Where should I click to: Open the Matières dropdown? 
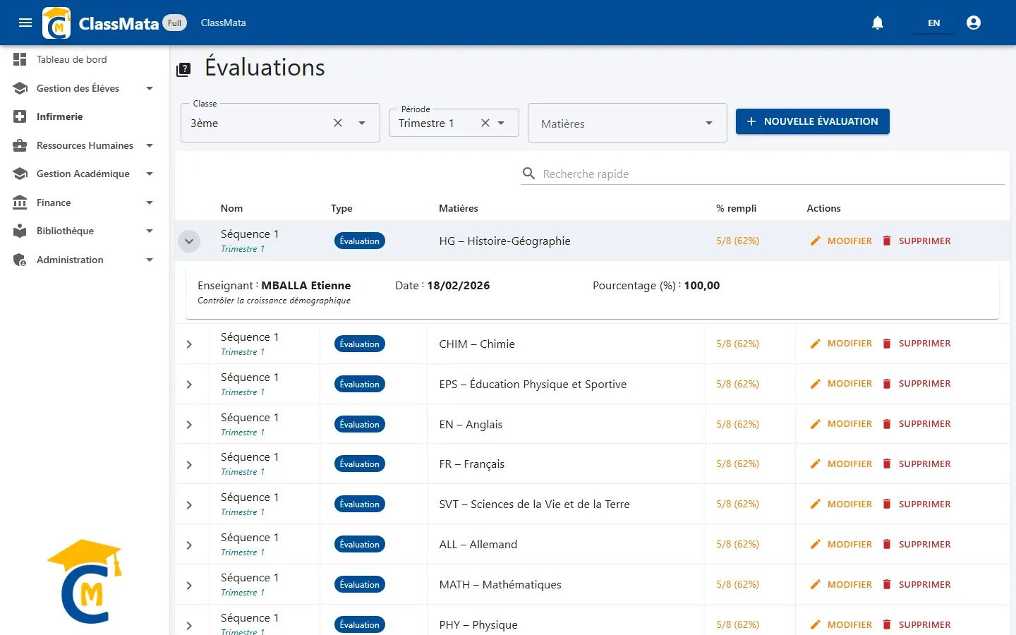pyautogui.click(x=627, y=123)
